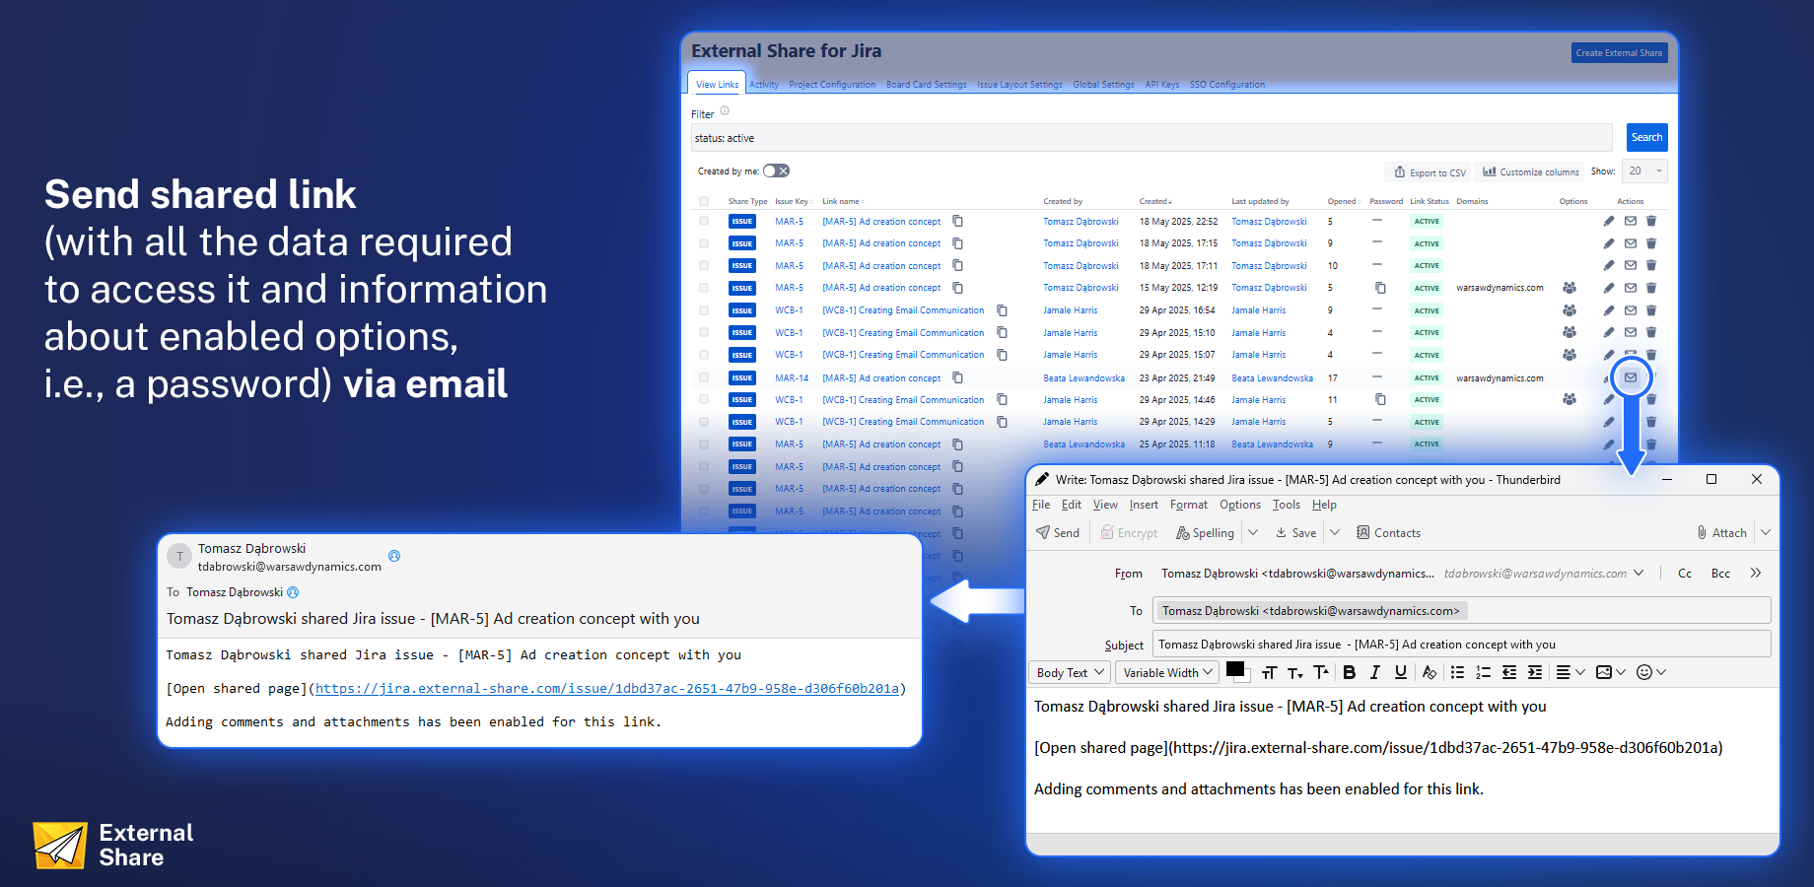Select checkbox for row created 18 May 22:52

704,221
